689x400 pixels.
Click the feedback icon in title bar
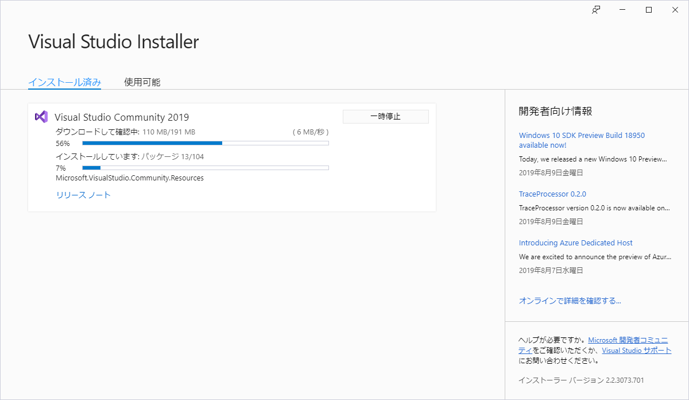pyautogui.click(x=596, y=10)
